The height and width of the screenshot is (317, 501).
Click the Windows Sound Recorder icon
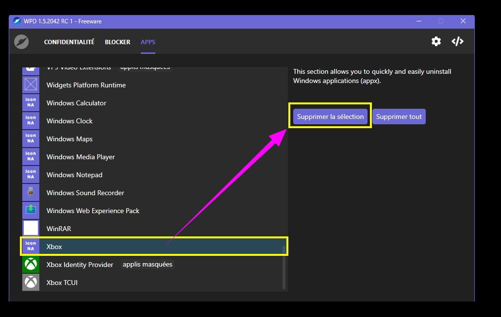point(31,192)
